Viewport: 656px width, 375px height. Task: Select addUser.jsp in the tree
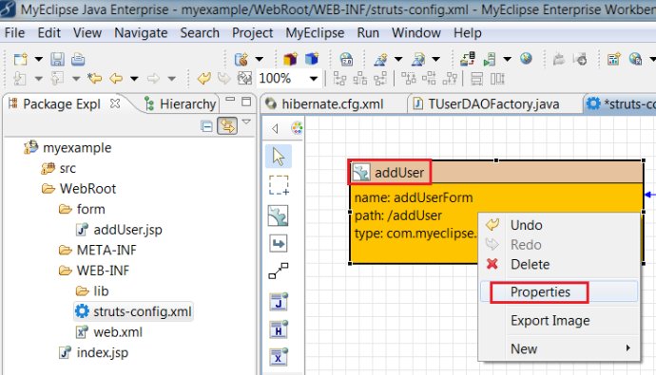pyautogui.click(x=127, y=230)
